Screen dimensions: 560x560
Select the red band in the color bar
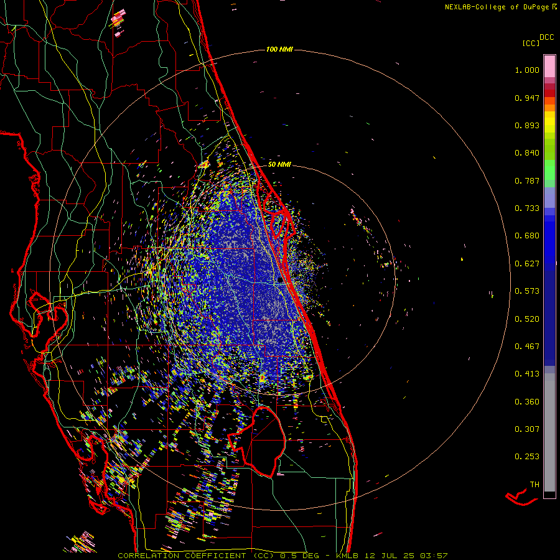tap(549, 93)
